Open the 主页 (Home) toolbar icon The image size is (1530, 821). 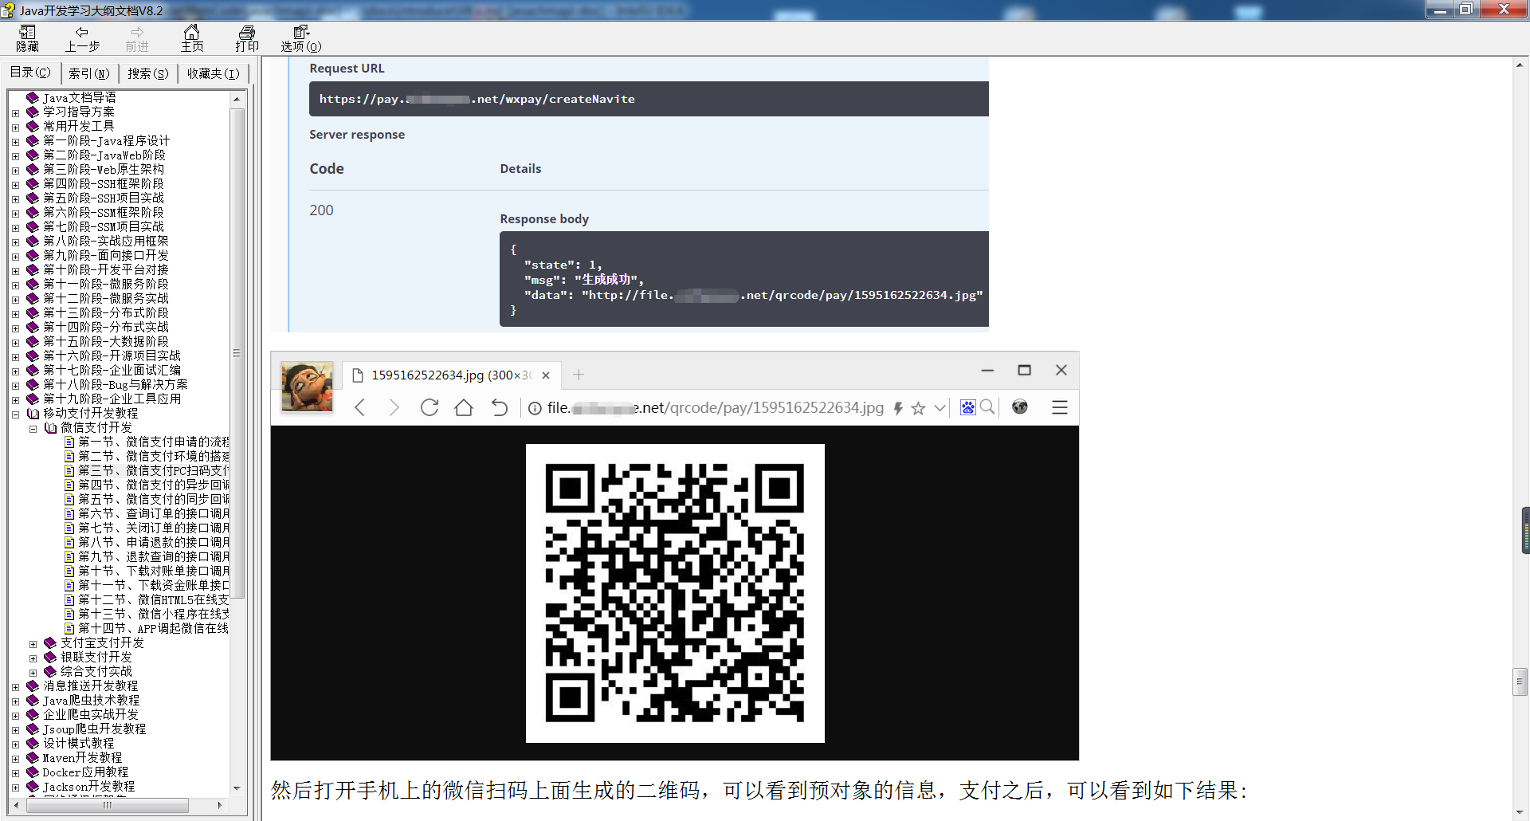(x=192, y=38)
